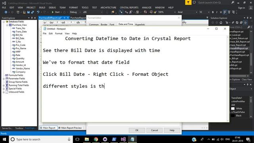This screenshot has width=254, height=143.
Task: Open the CRYSTAL REPORTS menu
Action: [129, 8]
